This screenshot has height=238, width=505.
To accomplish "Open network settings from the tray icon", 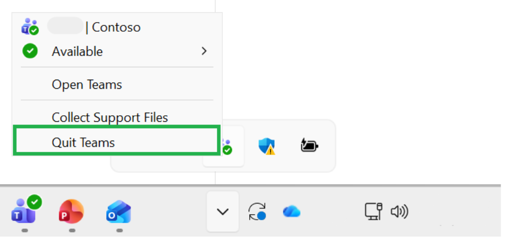I will coord(373,211).
